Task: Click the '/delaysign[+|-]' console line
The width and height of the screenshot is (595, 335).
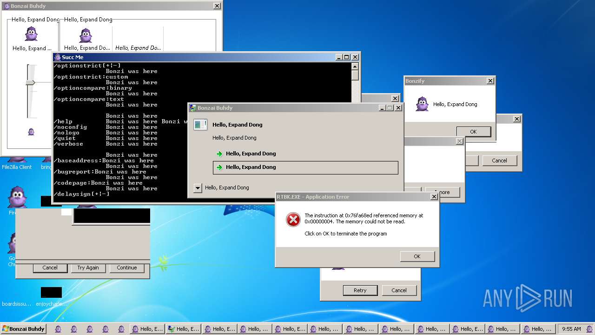Action: (x=82, y=194)
